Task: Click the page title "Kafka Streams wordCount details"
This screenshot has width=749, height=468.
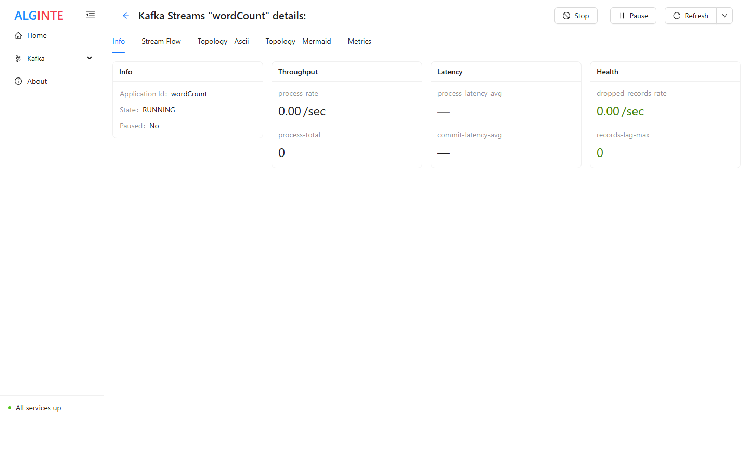Action: click(x=222, y=16)
